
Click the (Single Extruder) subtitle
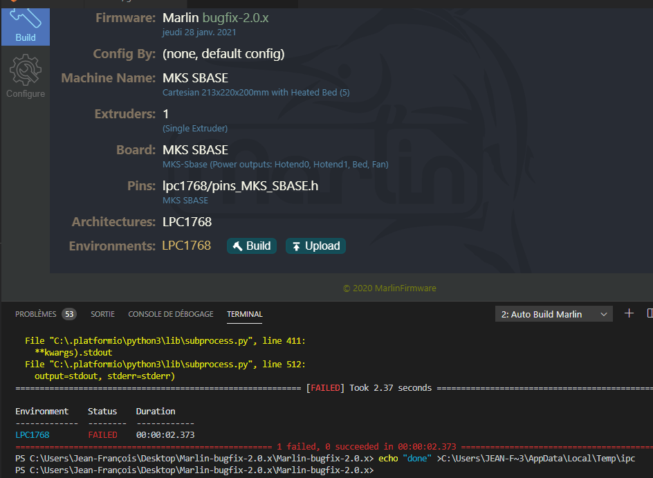click(195, 128)
